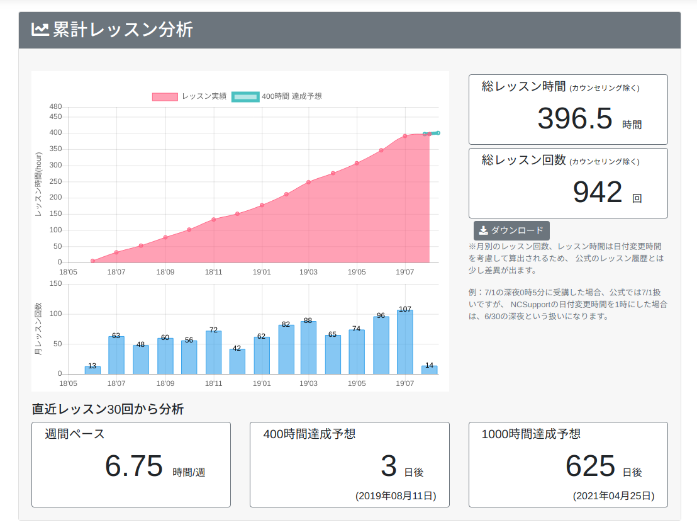
Task: Click the chart icon beside 累計レッスン分析
Action: pos(40,30)
